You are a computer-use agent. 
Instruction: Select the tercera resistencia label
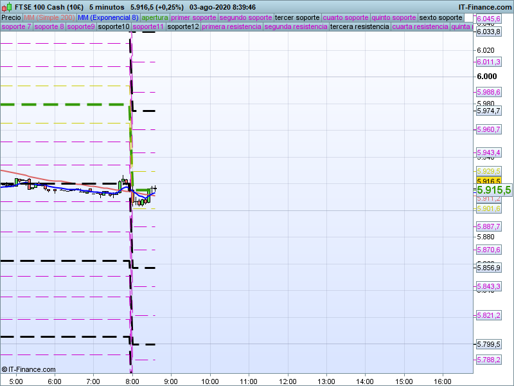(359, 27)
